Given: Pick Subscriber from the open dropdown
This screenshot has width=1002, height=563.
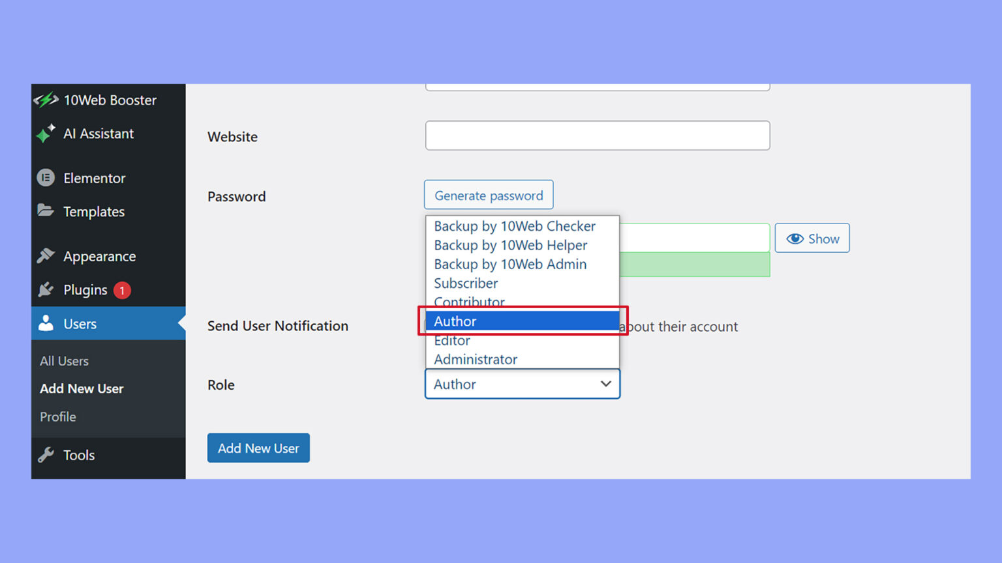Looking at the screenshot, I should pos(466,283).
